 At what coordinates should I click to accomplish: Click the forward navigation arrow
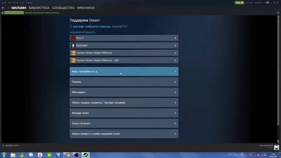tap(8, 8)
